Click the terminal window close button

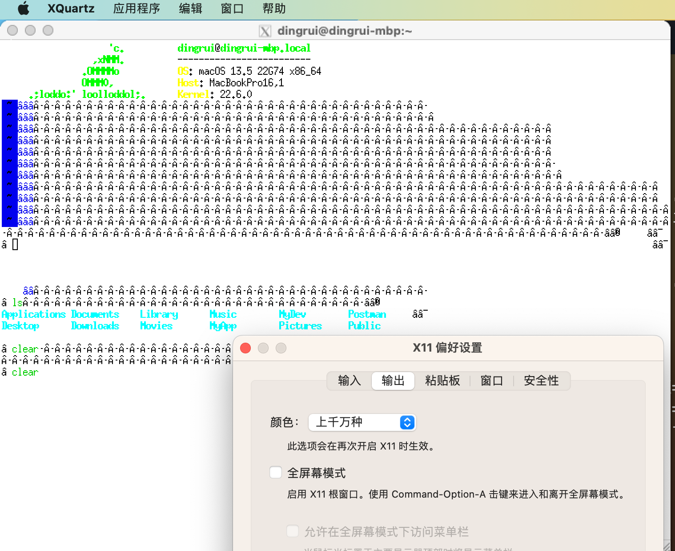click(13, 30)
